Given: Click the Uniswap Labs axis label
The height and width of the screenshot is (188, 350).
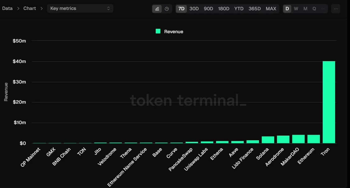Looking at the screenshot, I should (x=196, y=159).
